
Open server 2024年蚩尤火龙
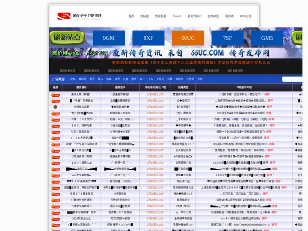pyautogui.click(x=81, y=219)
